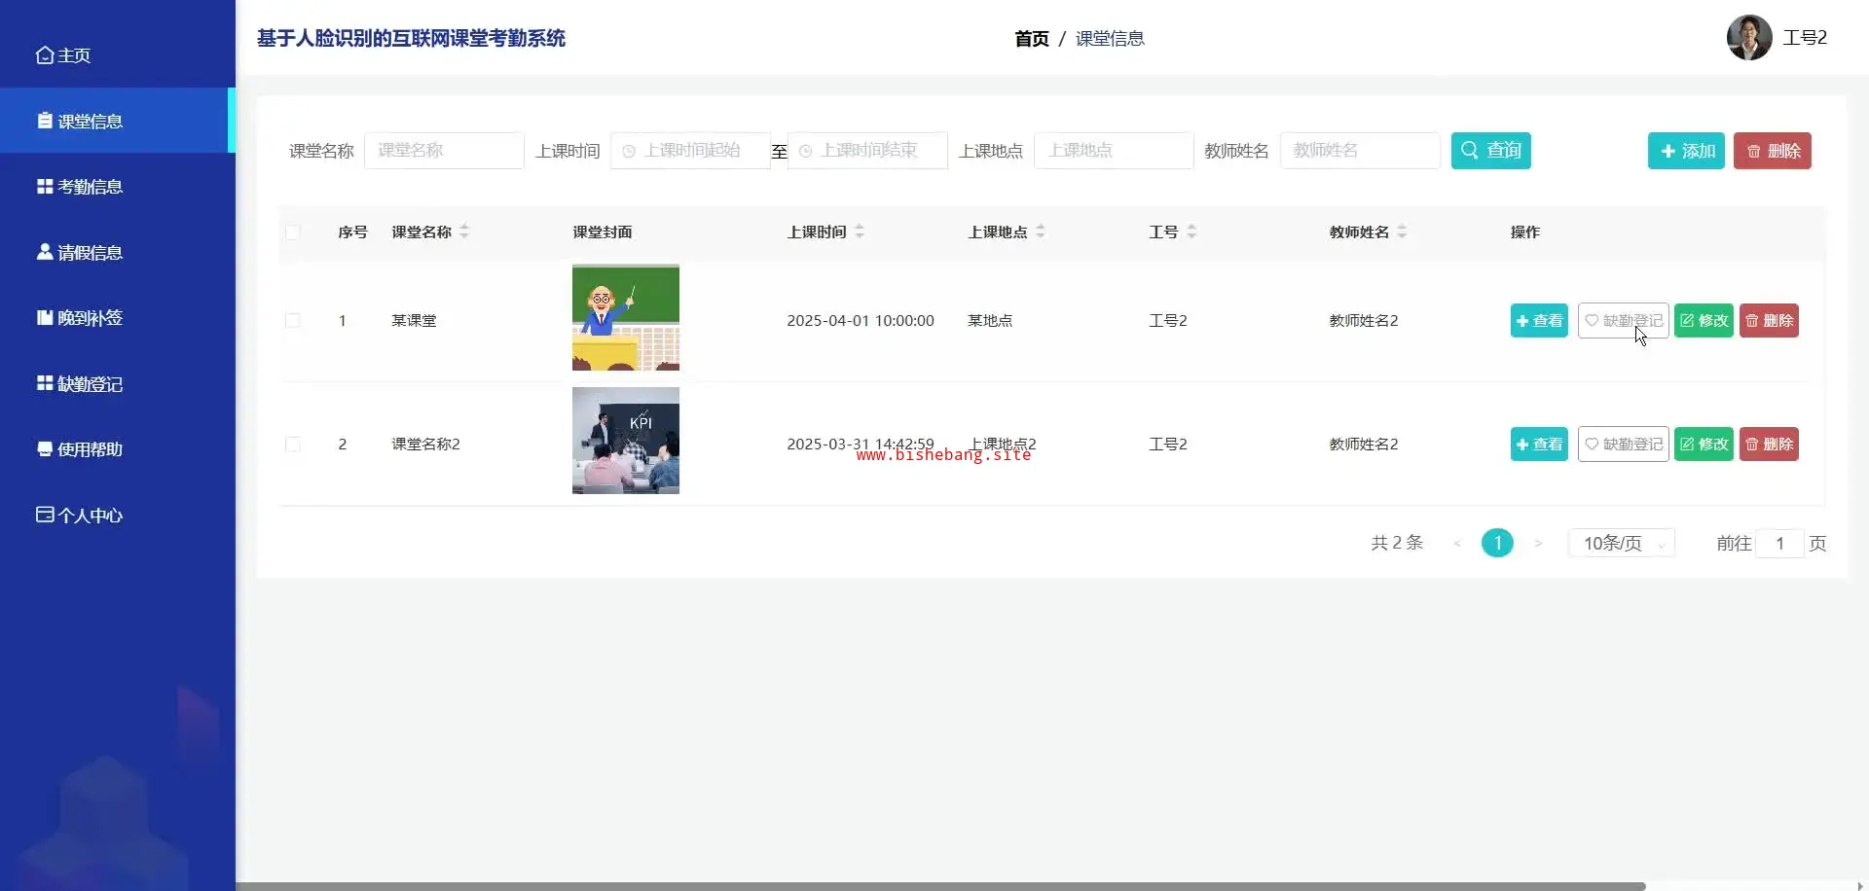Open the 上课时间结束 date picker
This screenshot has height=891, width=1869.
pos(867,151)
